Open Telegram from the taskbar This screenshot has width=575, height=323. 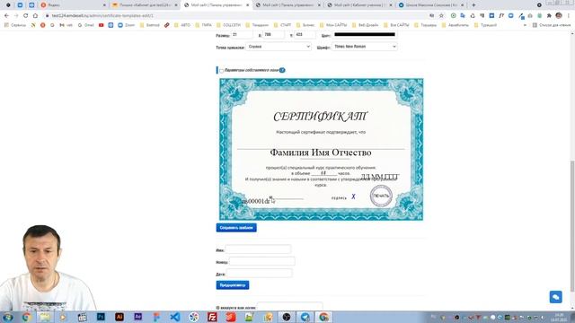(x=305, y=317)
